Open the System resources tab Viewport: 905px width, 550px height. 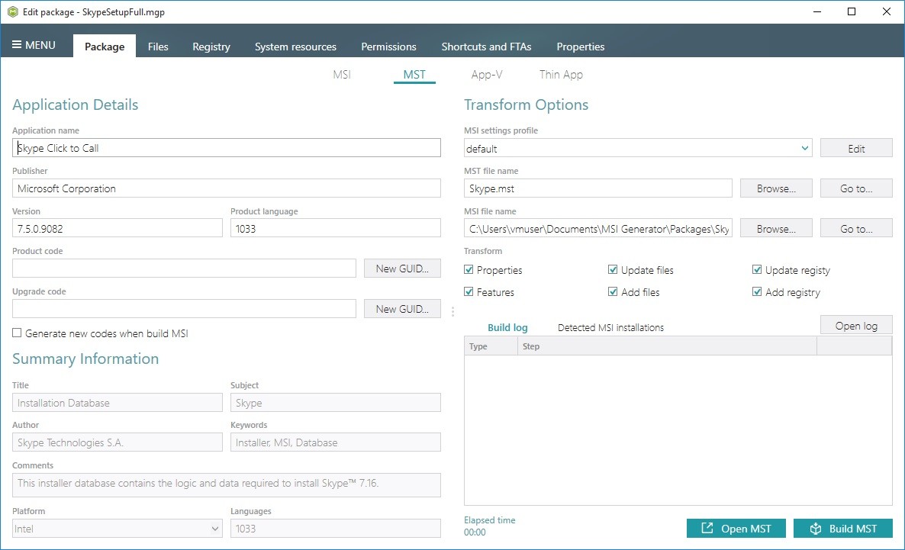click(x=295, y=47)
